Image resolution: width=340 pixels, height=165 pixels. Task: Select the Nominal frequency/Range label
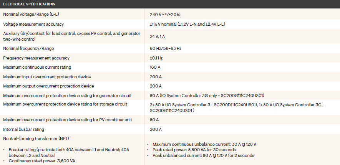pyautogui.click(x=28, y=48)
